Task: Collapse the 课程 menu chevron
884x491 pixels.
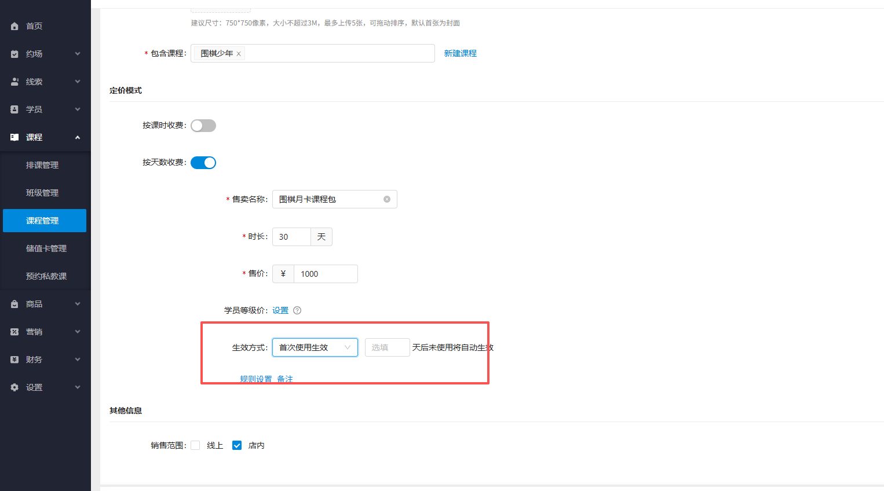Action: click(x=77, y=137)
